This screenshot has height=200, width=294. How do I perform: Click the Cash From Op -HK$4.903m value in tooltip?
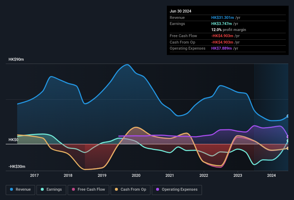coord(222,42)
